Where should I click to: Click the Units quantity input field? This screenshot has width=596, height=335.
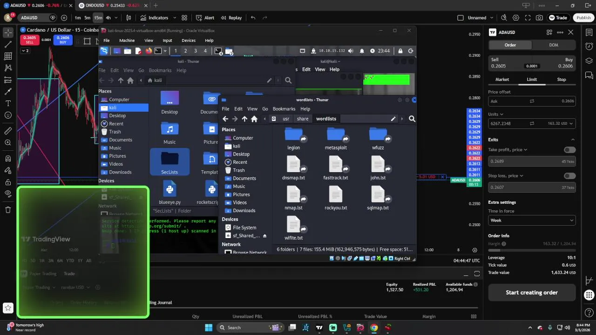click(508, 123)
